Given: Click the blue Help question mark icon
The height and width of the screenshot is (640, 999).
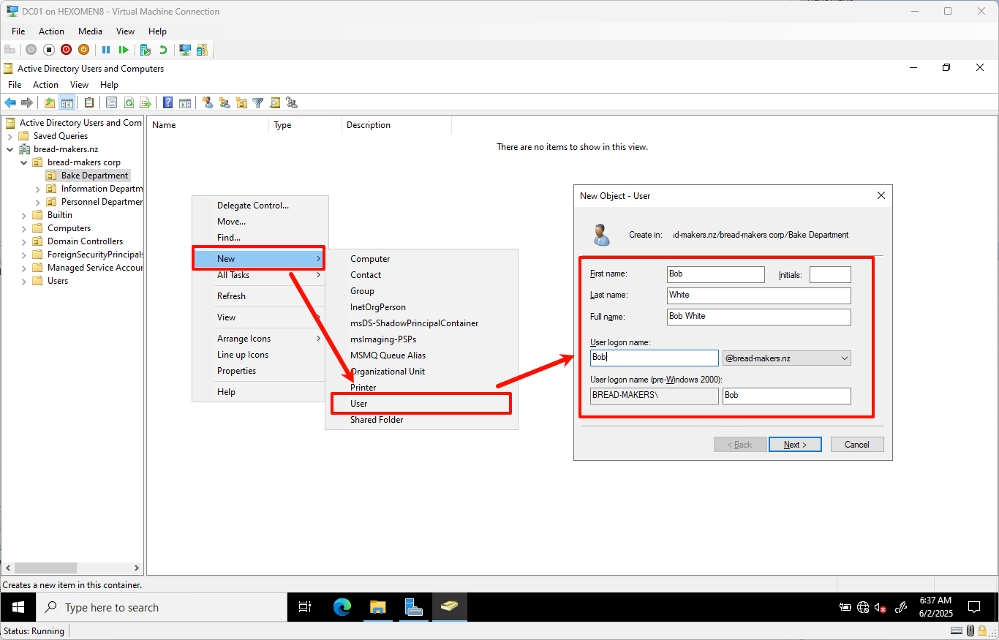Looking at the screenshot, I should [167, 102].
